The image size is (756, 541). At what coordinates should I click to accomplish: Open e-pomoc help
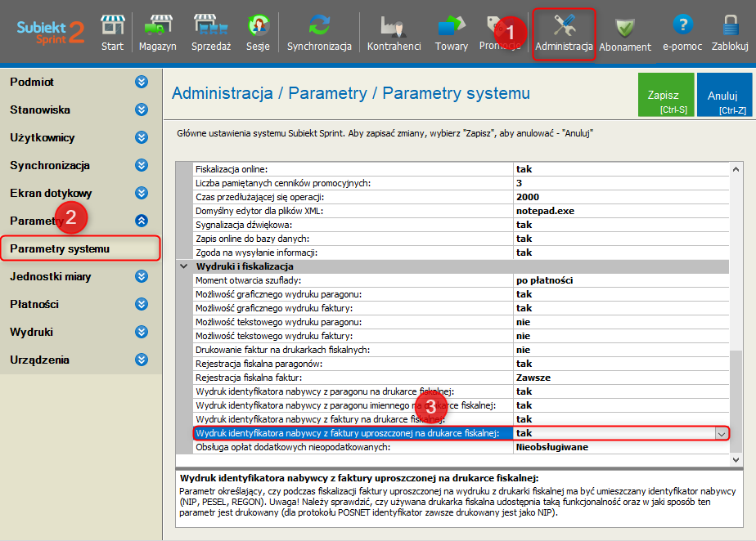click(x=682, y=33)
